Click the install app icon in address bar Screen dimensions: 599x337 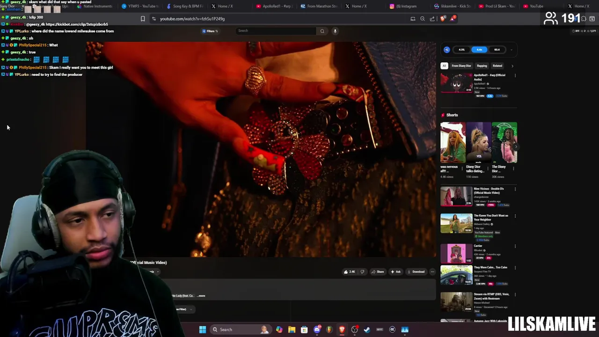click(x=413, y=19)
